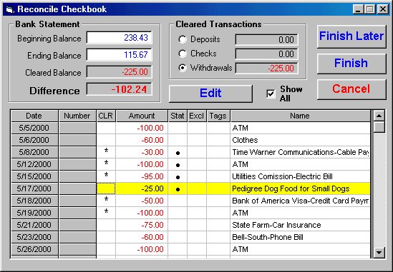Screen dimensions: 393x272
Task: Click the -60.00 amount for Clothes
Action: pyautogui.click(x=142, y=140)
